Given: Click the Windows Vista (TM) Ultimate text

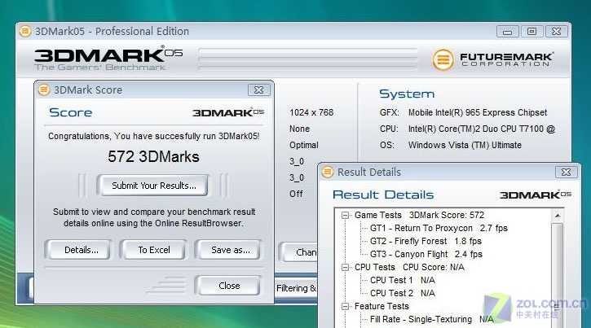Looking at the screenshot, I should coord(465,145).
